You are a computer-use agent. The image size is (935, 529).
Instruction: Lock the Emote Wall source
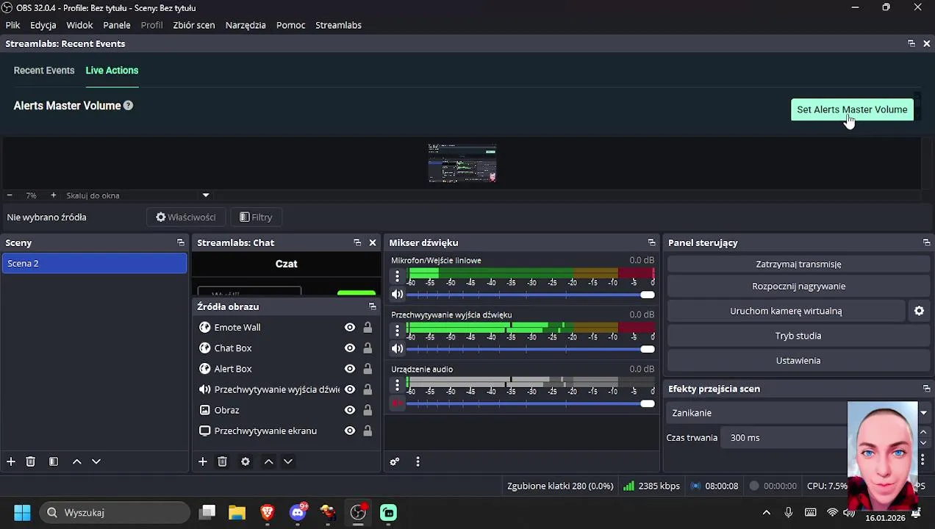click(x=368, y=328)
